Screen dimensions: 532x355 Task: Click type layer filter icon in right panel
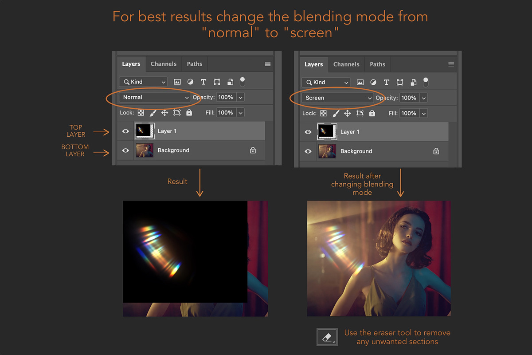point(387,83)
